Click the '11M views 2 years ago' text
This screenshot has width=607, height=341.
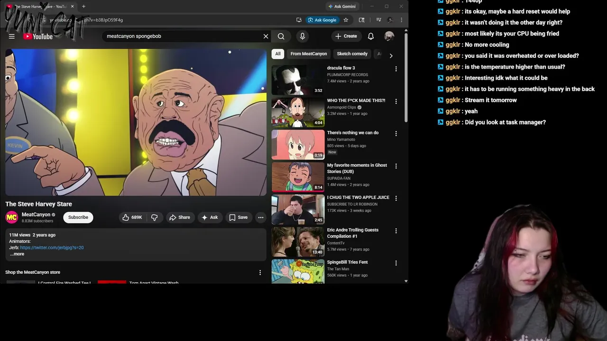coord(32,235)
